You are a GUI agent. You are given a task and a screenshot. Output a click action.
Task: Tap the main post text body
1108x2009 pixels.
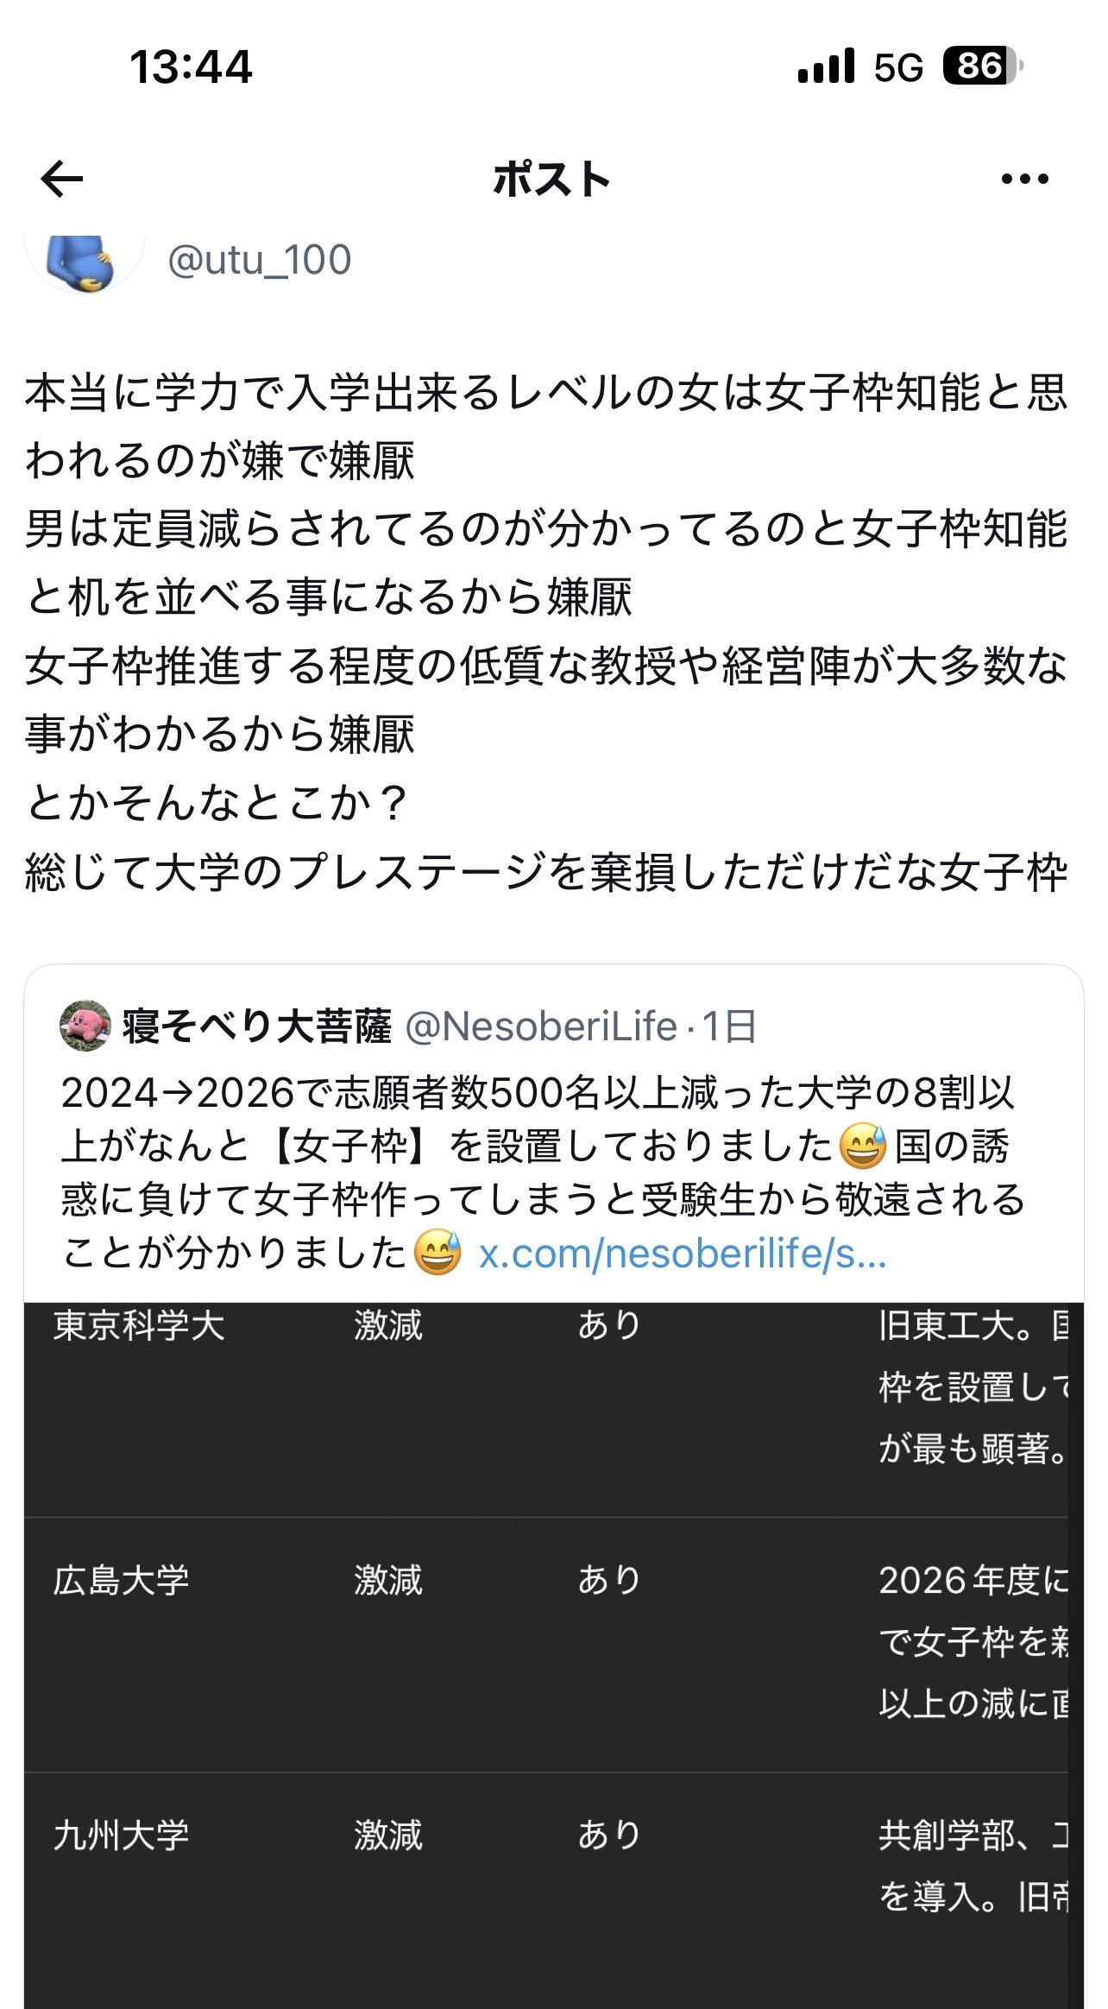pos(545,632)
